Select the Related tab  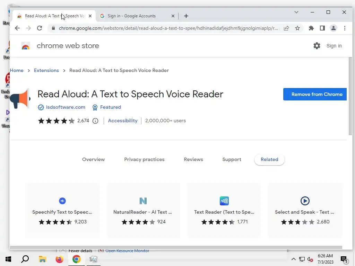(x=269, y=159)
